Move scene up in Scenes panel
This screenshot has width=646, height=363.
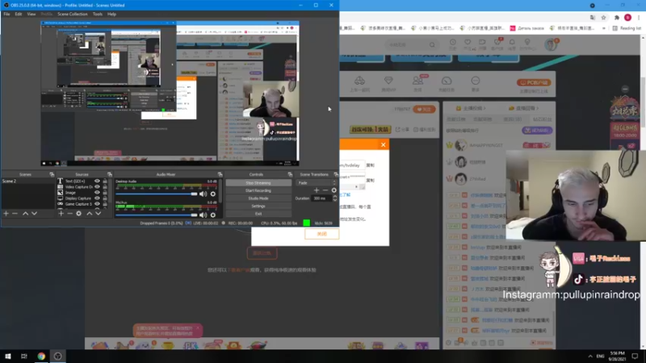(25, 214)
